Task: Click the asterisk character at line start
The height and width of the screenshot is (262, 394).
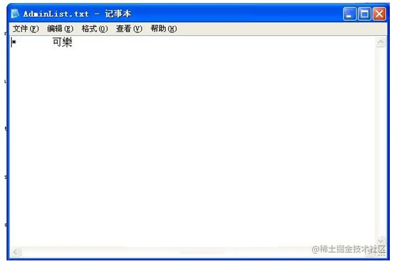Action: (14, 42)
